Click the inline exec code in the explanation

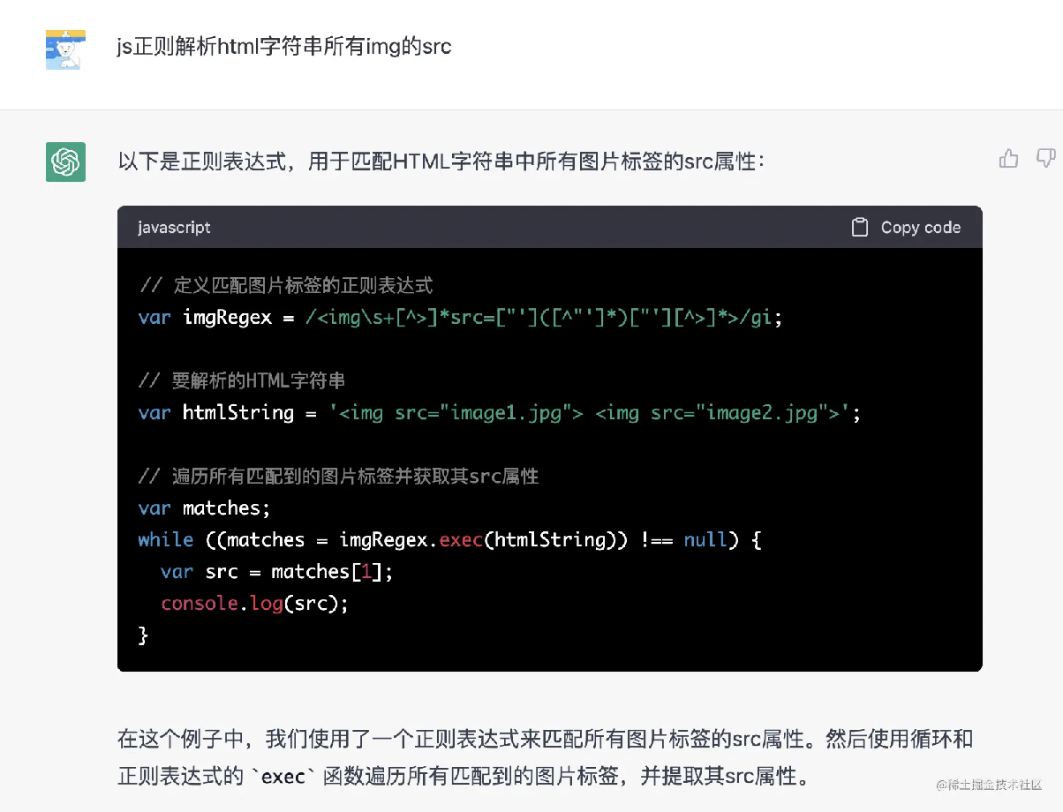pos(285,777)
